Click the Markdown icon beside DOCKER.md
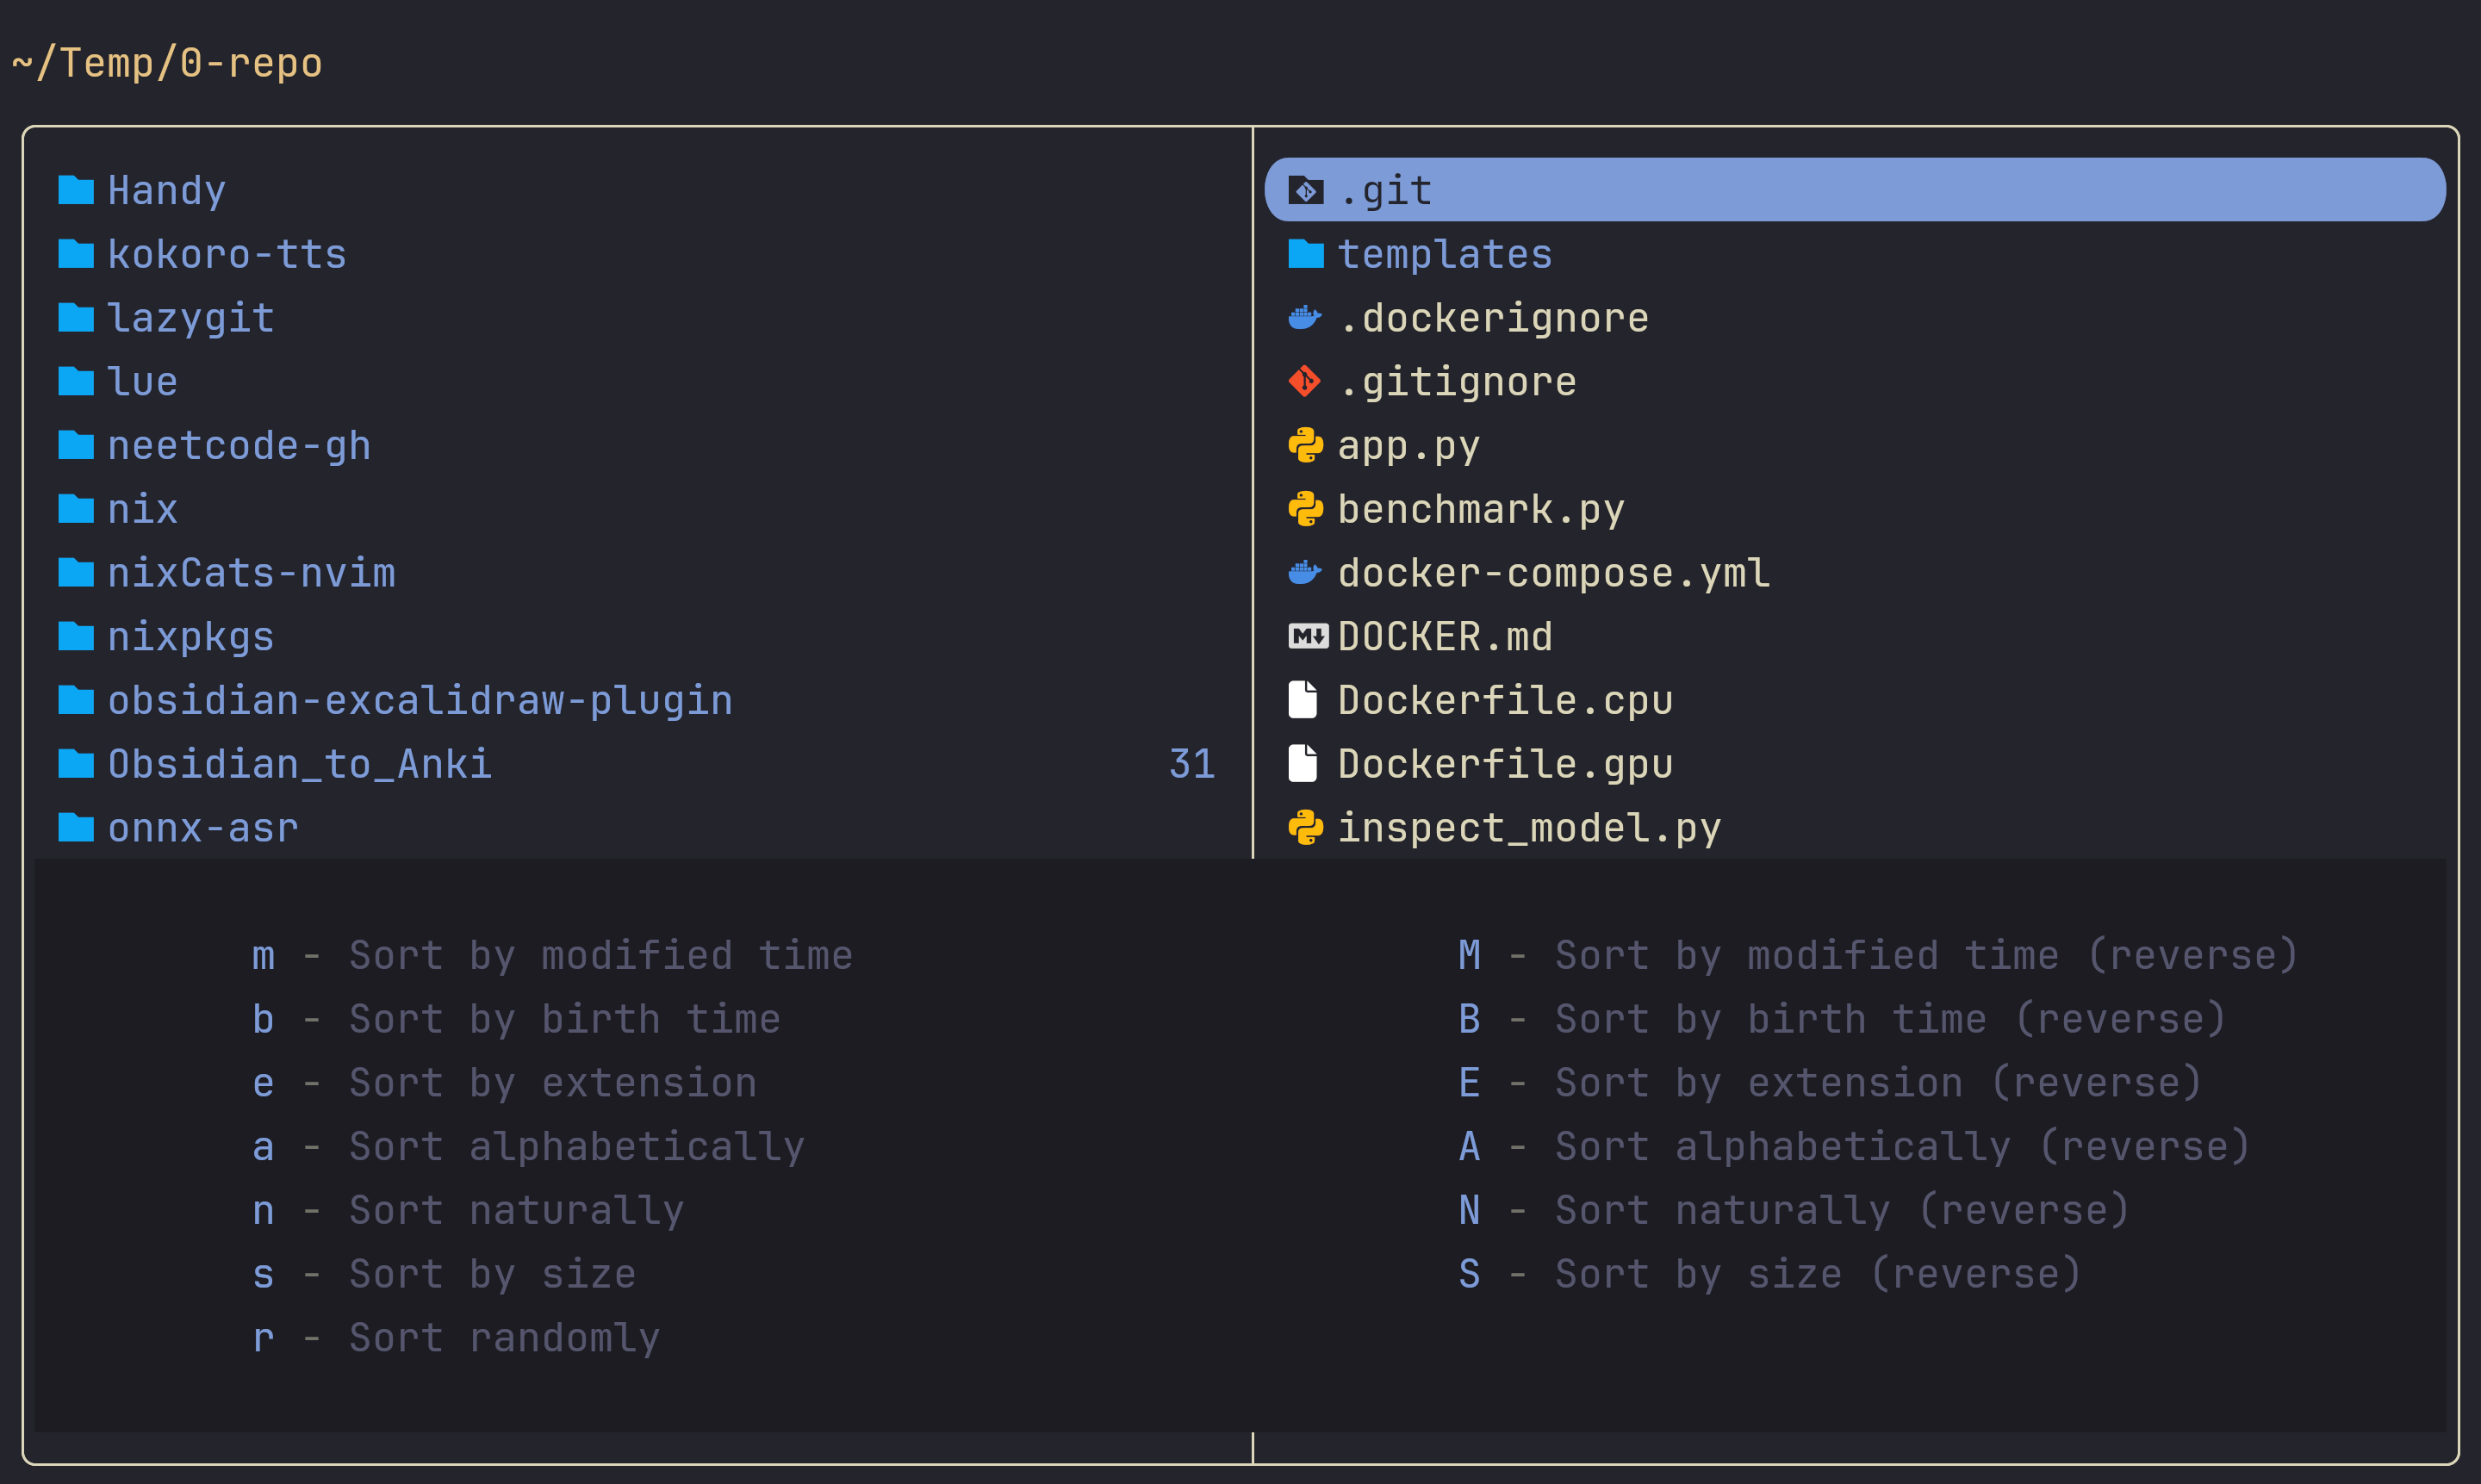This screenshot has width=2481, height=1484. [x=1308, y=636]
